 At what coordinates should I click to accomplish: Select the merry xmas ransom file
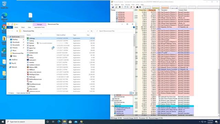[x=35, y=72]
